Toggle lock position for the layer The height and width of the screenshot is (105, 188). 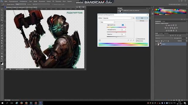166,41
